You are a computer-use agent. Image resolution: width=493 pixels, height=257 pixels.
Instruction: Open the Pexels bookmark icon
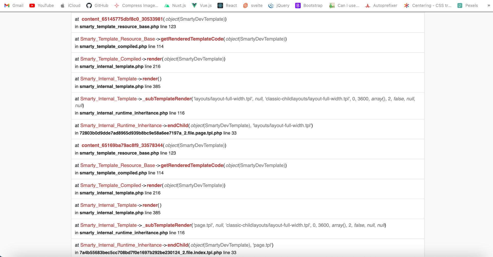coord(460,5)
